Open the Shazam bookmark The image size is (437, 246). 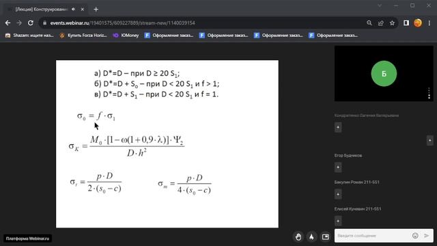coord(29,36)
